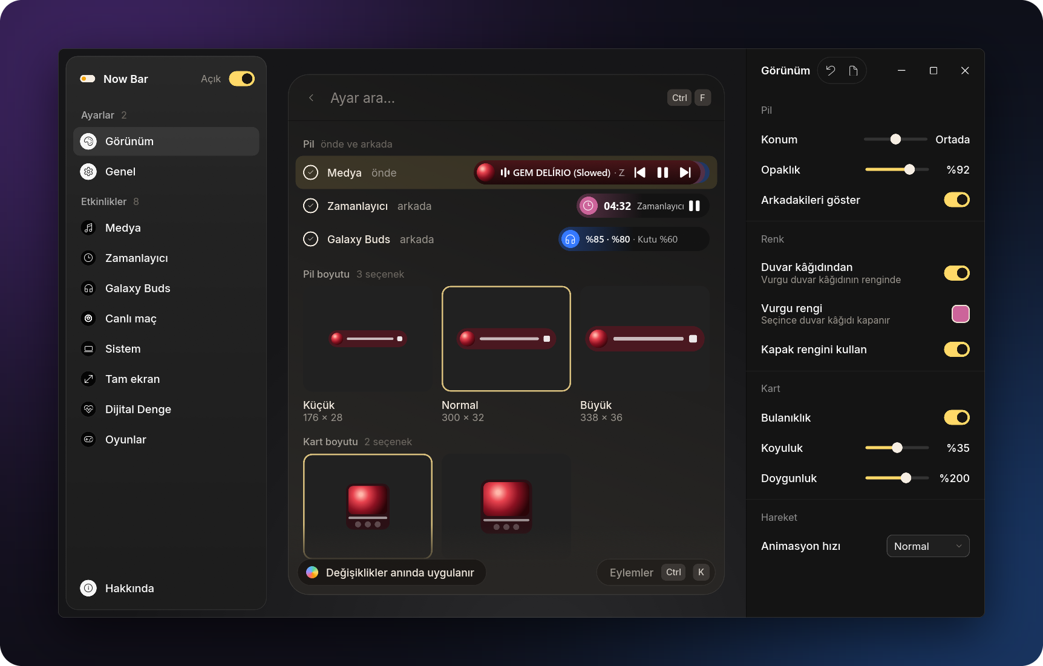The height and width of the screenshot is (666, 1043).
Task: Click the Doygunluk slider handle
Action: pyautogui.click(x=906, y=478)
